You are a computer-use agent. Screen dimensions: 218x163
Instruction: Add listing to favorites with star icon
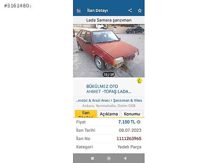pos(140,11)
